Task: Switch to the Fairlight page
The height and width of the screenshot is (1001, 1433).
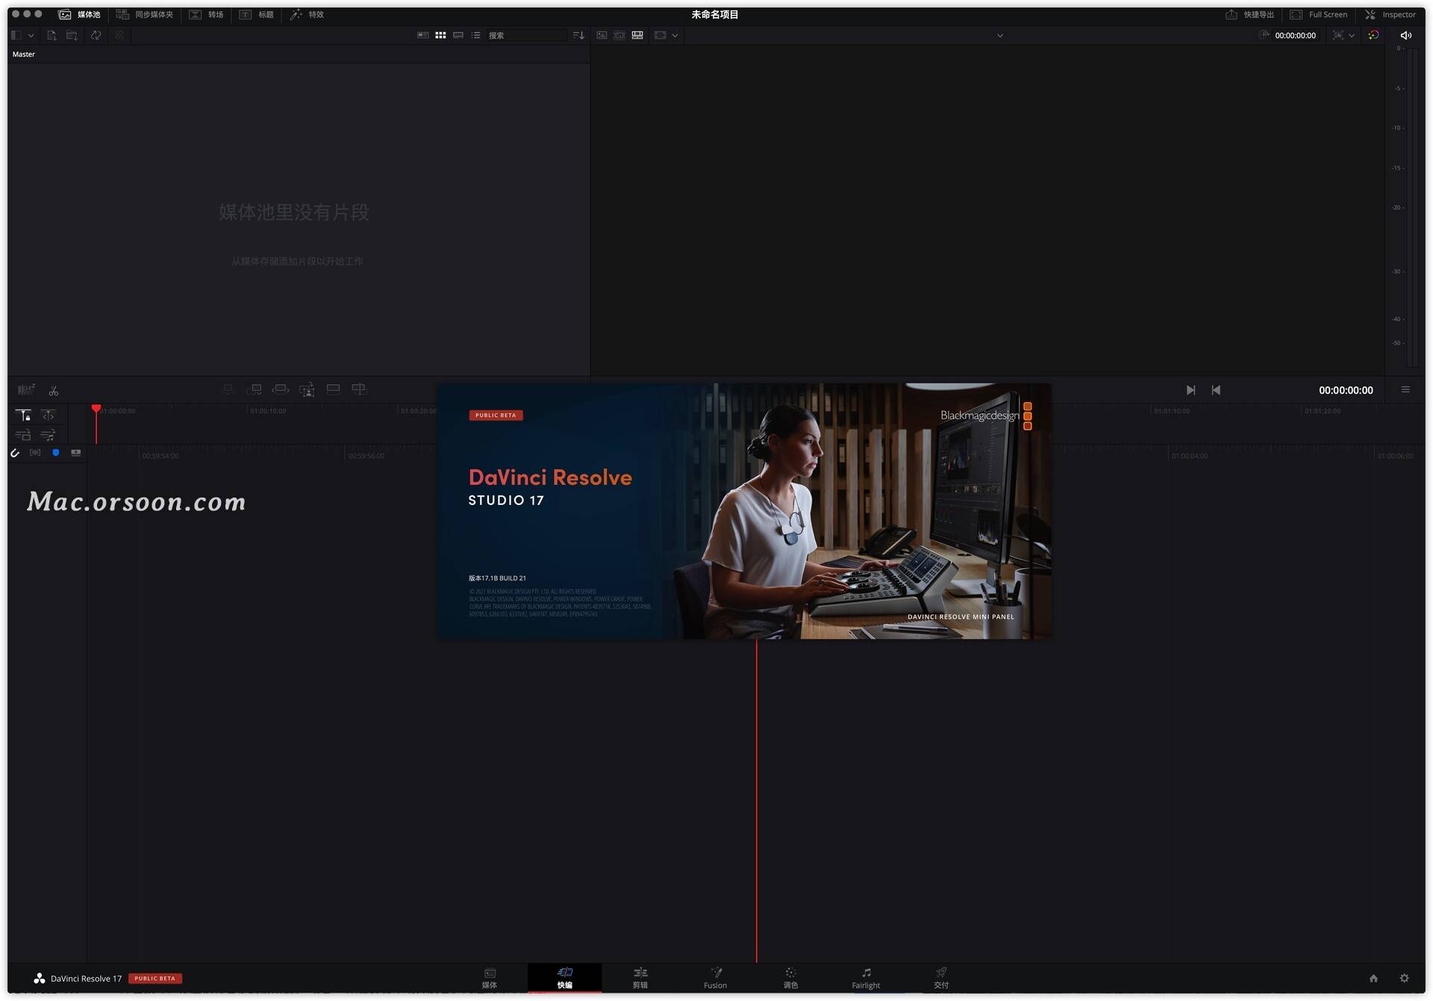Action: coord(866,978)
